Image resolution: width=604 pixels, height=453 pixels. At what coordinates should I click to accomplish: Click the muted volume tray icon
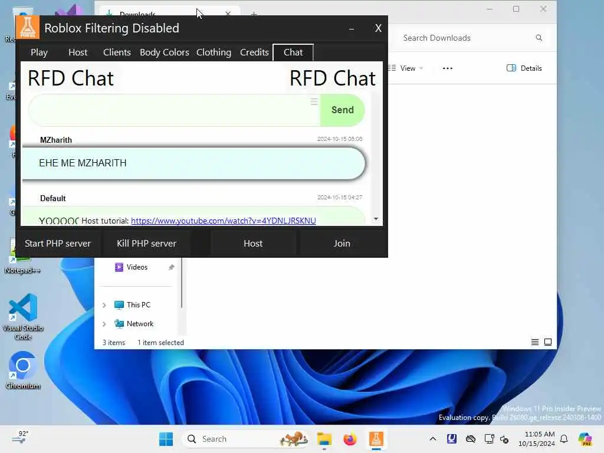click(504, 439)
